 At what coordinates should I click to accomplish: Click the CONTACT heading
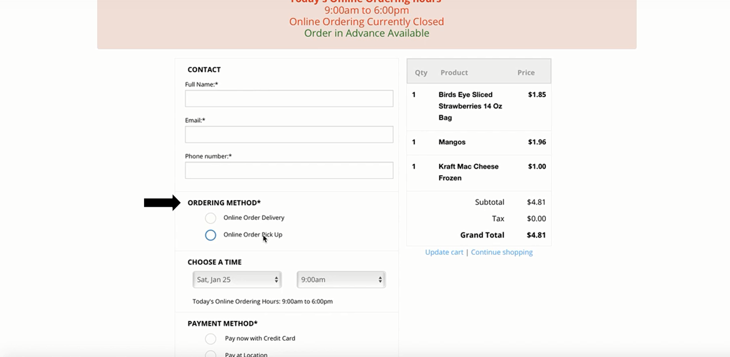coord(204,70)
